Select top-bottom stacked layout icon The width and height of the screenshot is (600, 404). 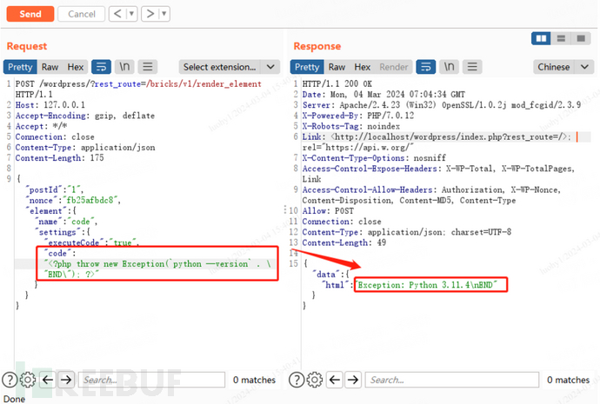point(561,39)
